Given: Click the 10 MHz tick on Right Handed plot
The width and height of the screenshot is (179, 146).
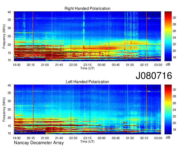Looking at the screenshot, I should coord(9,60).
